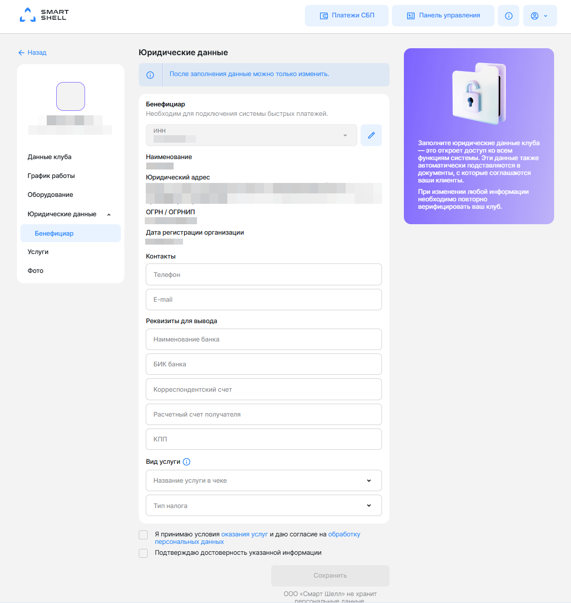Open Данные клуба section

[50, 157]
